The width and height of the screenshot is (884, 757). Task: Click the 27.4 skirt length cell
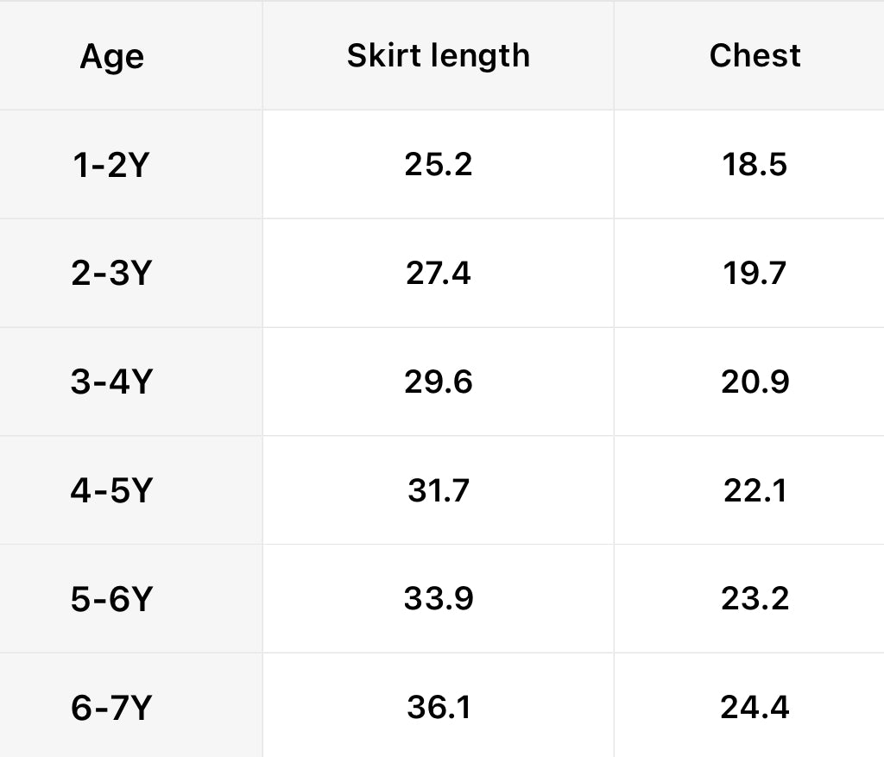point(438,274)
